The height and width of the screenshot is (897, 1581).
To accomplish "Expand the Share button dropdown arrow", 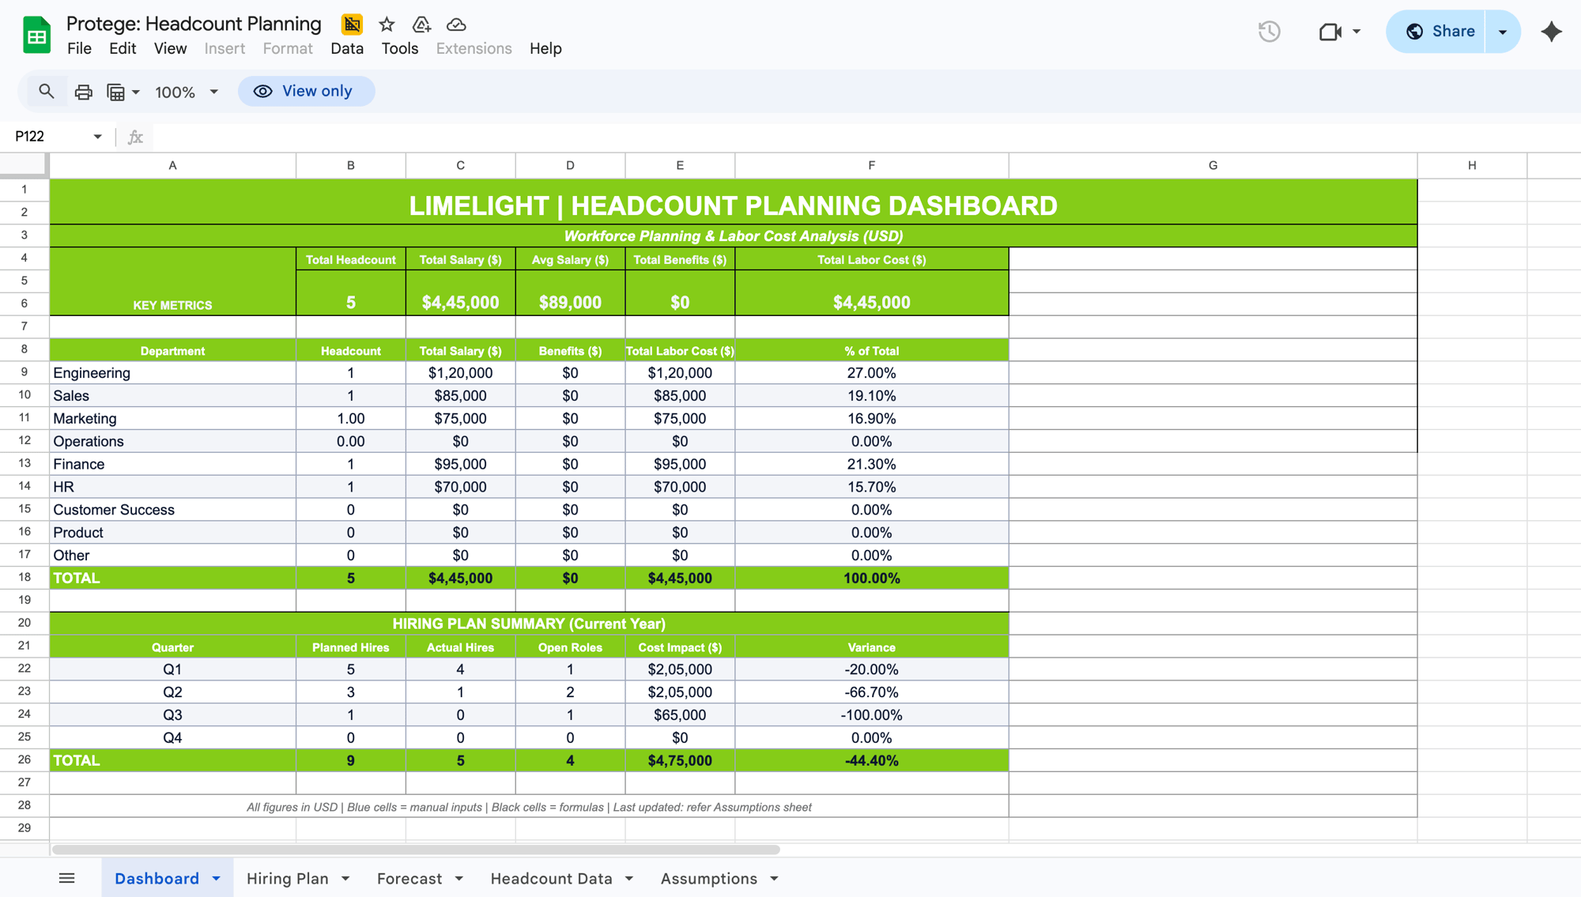I will [x=1501, y=32].
